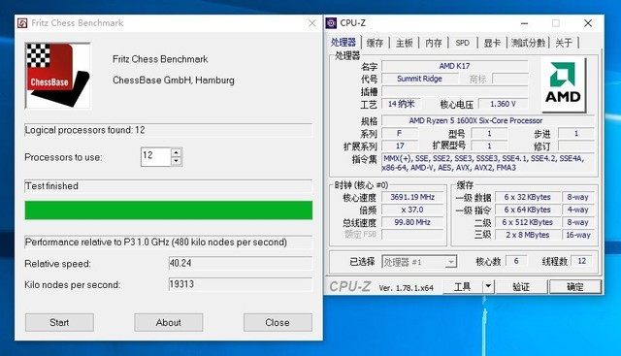The height and width of the screenshot is (356, 621).
Task: Click the 6 x 512 KBytes L2 cache value
Action: click(x=528, y=222)
